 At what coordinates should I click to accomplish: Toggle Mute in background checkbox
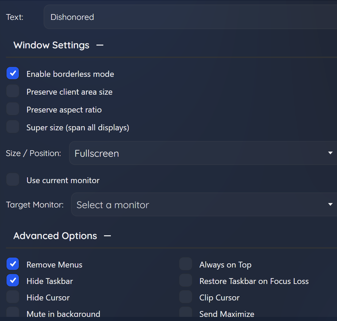pos(13,313)
